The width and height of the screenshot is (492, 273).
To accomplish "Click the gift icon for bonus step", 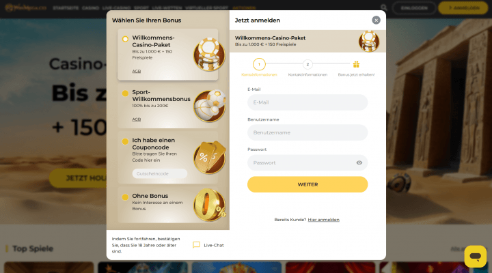I will 356,64.
